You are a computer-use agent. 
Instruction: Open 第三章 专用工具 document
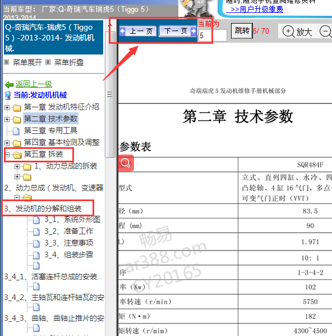coord(50,130)
